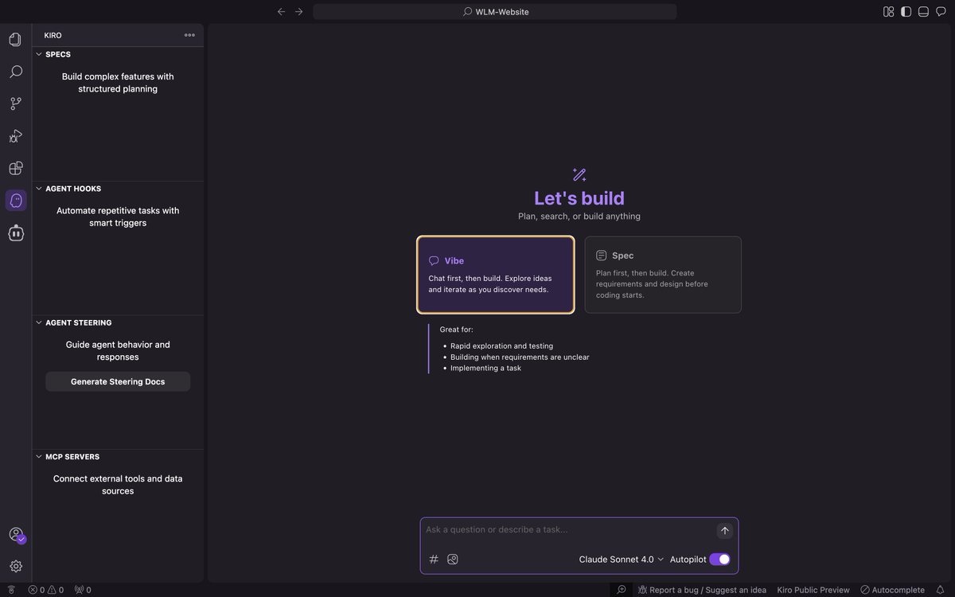Select the Kiro ghost icon in activity bar

click(16, 201)
